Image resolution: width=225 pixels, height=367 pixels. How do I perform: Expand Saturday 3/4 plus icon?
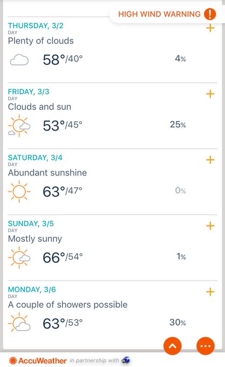coord(210,160)
